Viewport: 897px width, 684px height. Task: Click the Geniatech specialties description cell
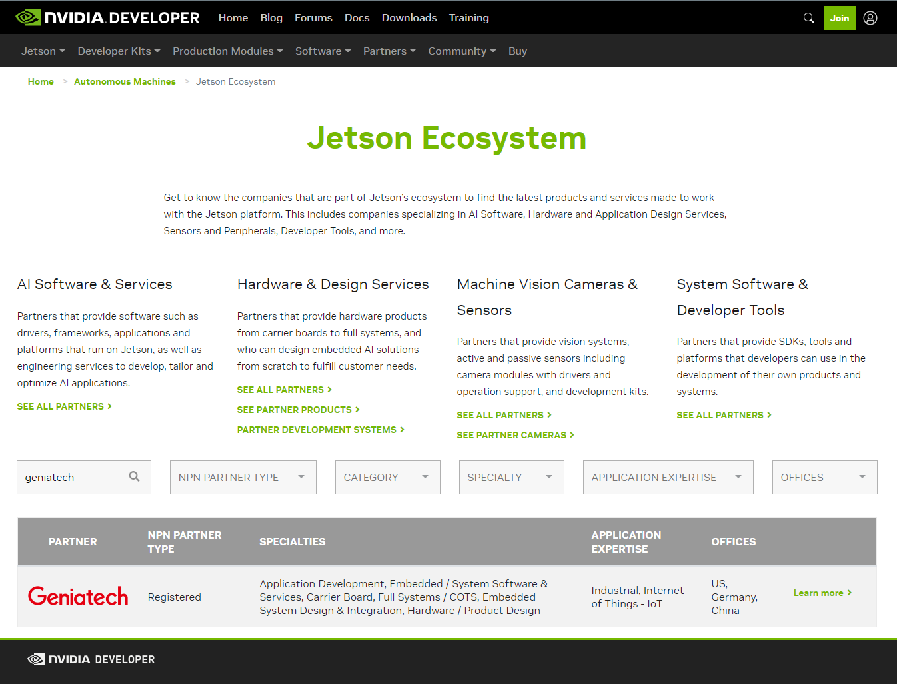pos(404,597)
